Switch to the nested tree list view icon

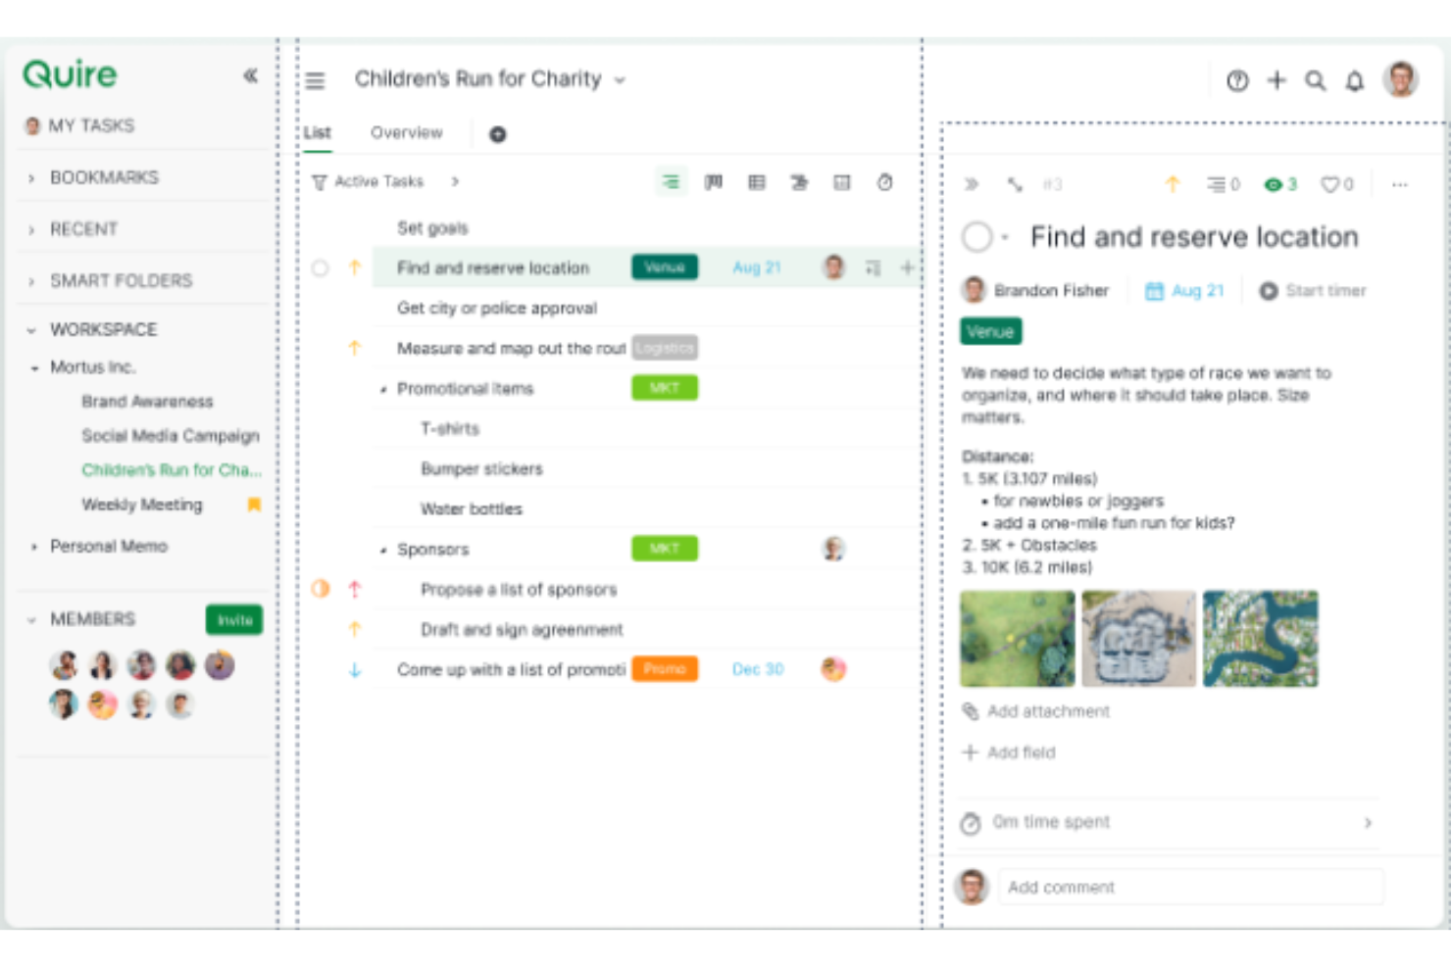coord(671,182)
